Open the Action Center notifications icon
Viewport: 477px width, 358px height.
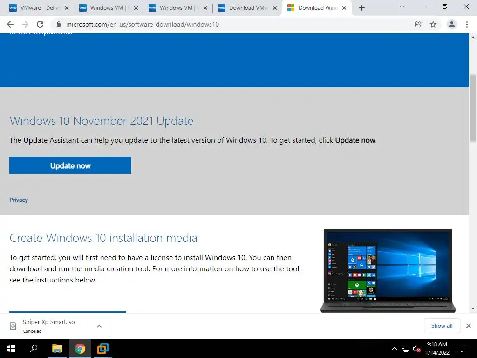pos(462,349)
